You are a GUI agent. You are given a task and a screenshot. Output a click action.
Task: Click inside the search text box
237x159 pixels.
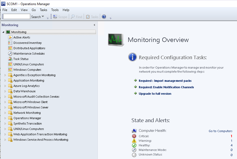point(16,17)
